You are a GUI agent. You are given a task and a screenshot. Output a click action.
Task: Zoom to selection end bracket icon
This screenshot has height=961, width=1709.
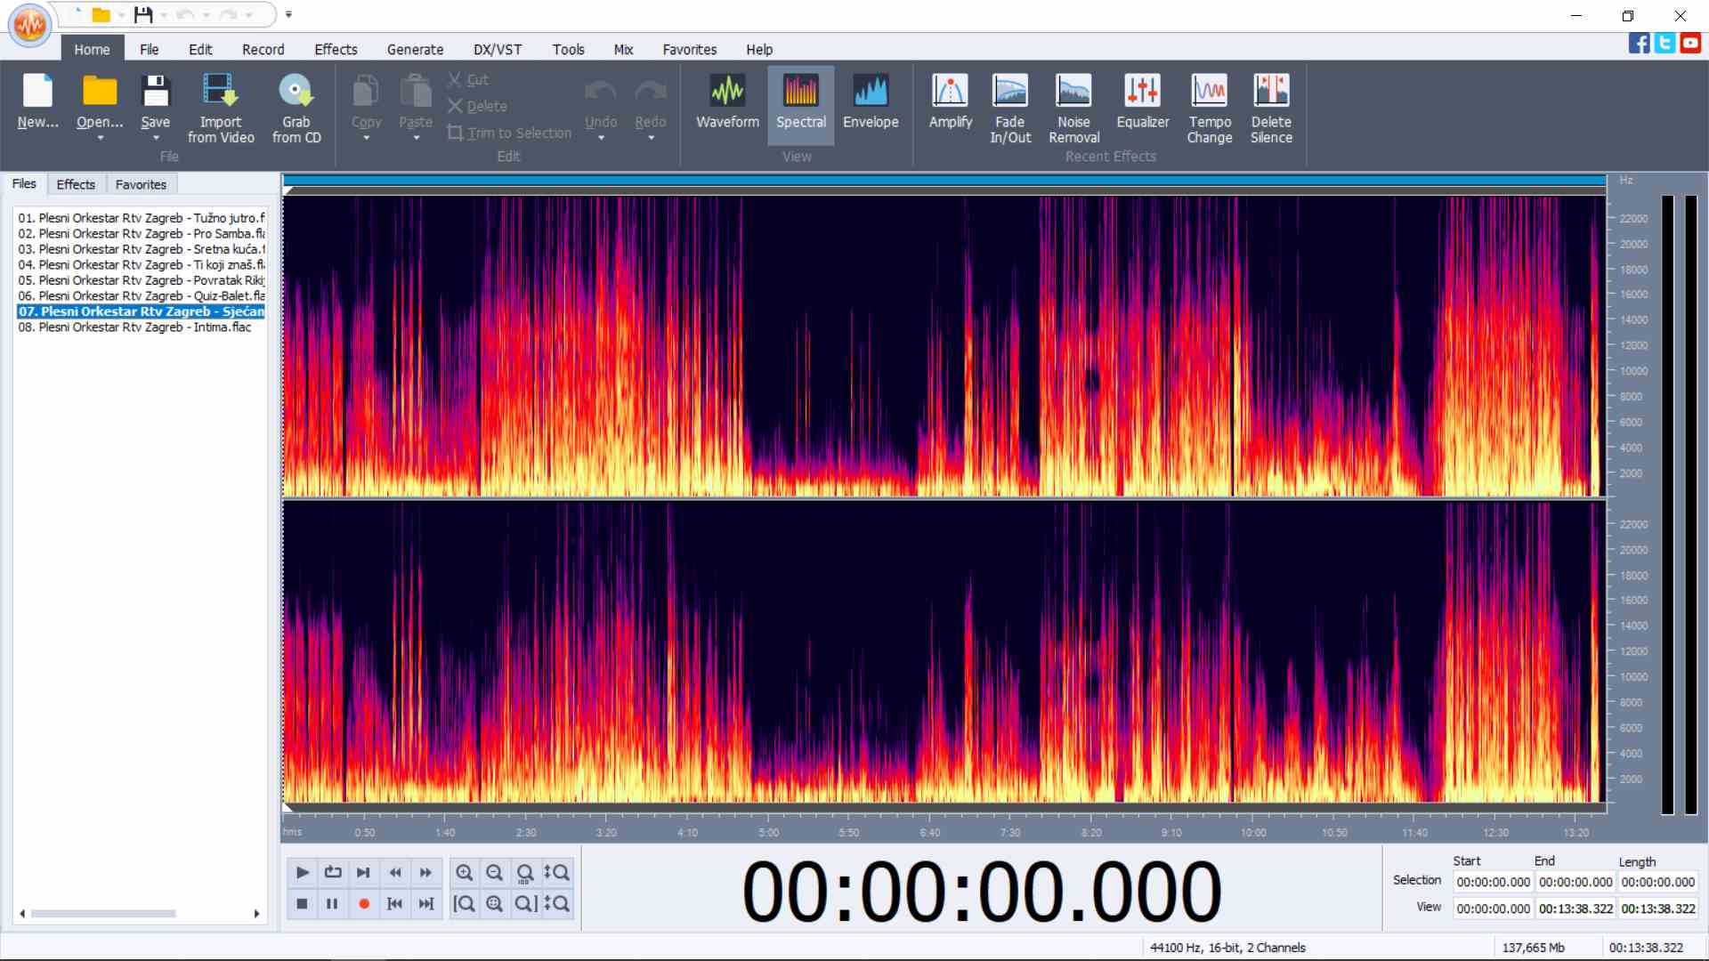pos(525,904)
